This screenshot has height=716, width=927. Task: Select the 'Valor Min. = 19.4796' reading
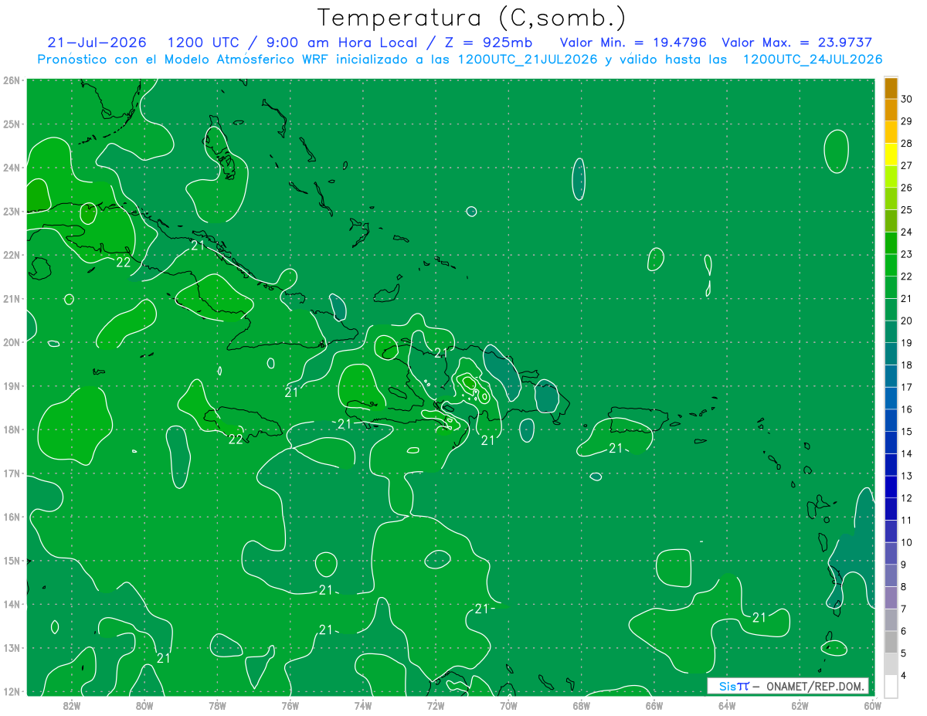point(635,42)
